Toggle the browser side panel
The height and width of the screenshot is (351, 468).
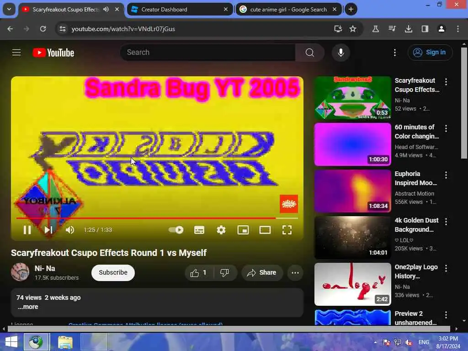click(x=425, y=29)
